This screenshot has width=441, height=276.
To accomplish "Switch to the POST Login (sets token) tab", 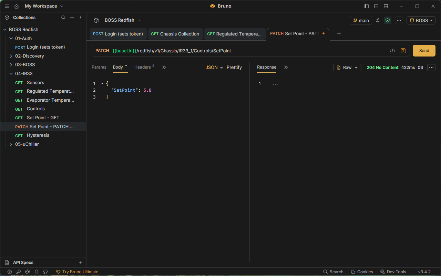I will point(118,34).
